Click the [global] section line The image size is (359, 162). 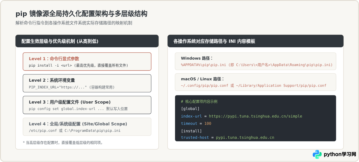click(190, 109)
